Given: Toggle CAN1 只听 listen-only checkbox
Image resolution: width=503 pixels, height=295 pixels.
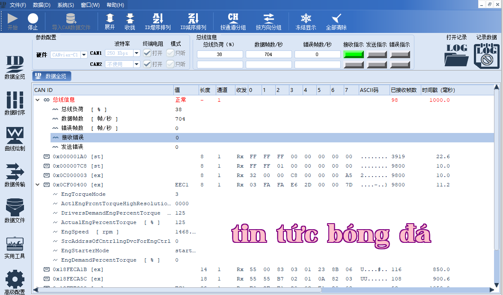Looking at the screenshot, I should (x=170, y=53).
